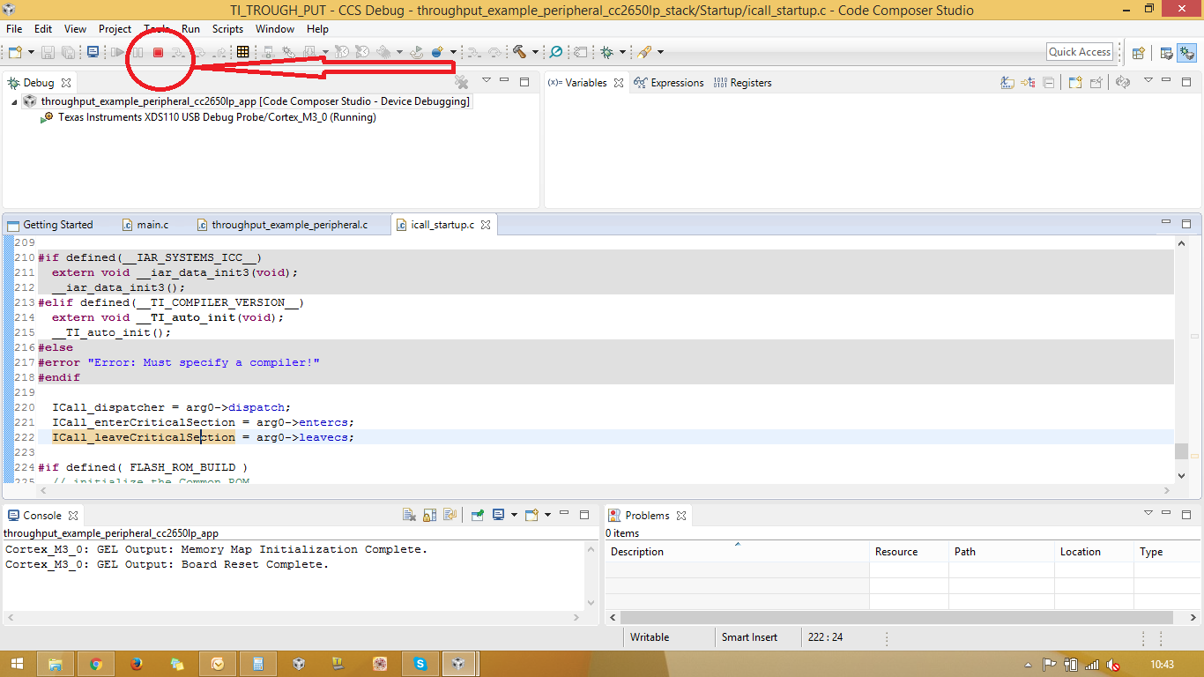Image resolution: width=1204 pixels, height=677 pixels.
Task: Switch to the main.c editor tab
Action: tap(145, 225)
